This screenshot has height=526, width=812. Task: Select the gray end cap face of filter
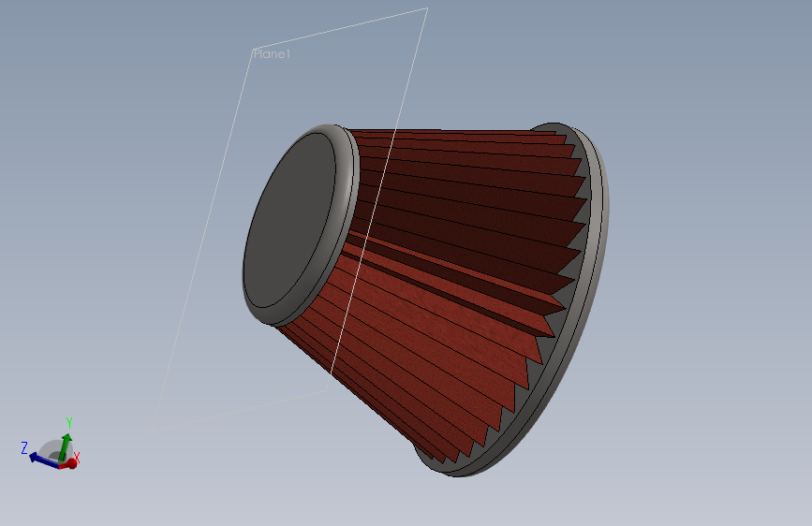pyautogui.click(x=290, y=221)
